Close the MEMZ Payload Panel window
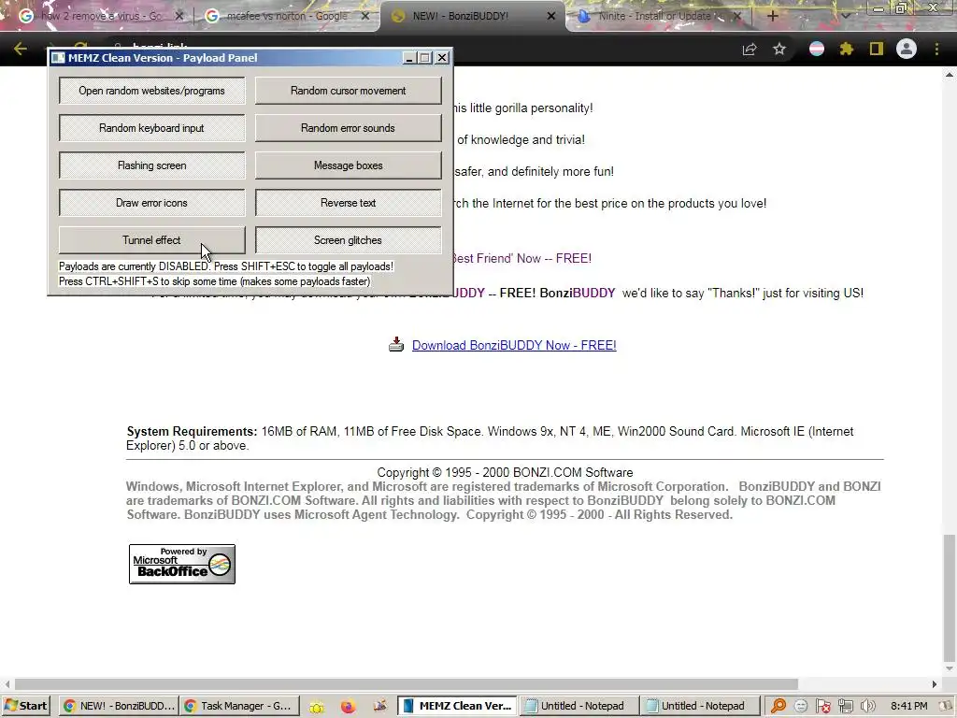This screenshot has width=957, height=718. click(x=442, y=58)
